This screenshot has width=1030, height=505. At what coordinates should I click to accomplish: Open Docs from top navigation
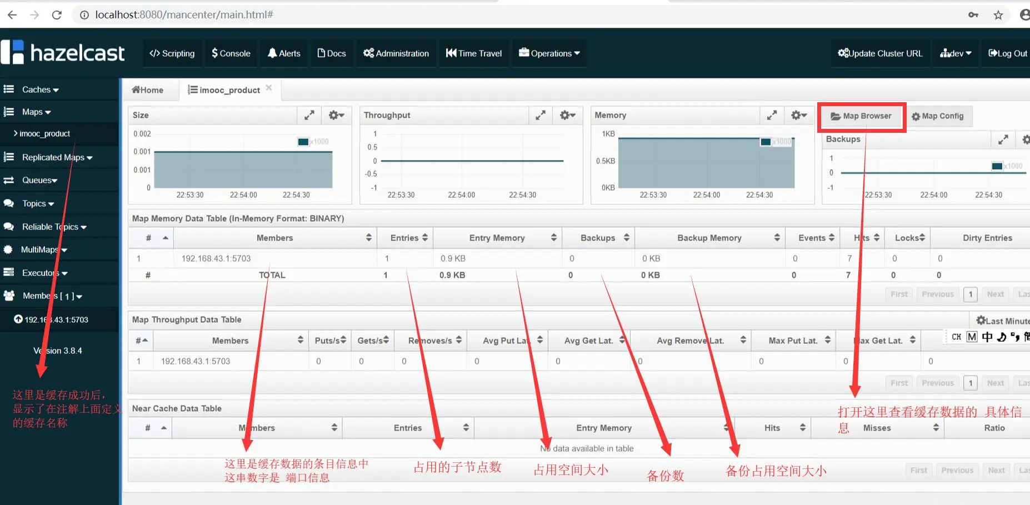click(332, 53)
